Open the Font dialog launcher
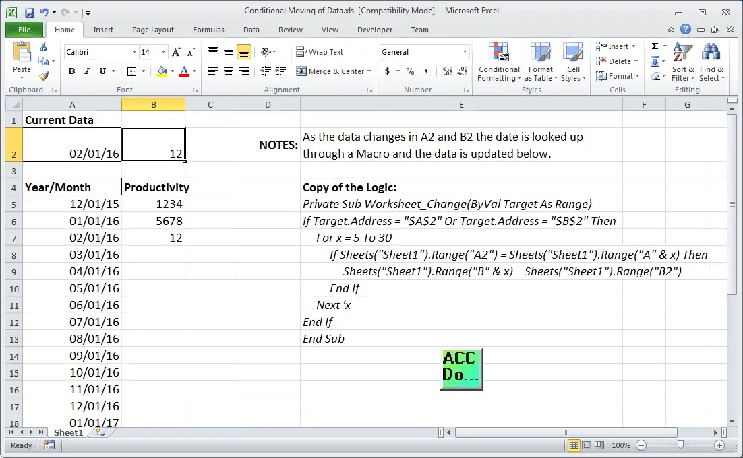The height and width of the screenshot is (458, 743). click(x=196, y=90)
